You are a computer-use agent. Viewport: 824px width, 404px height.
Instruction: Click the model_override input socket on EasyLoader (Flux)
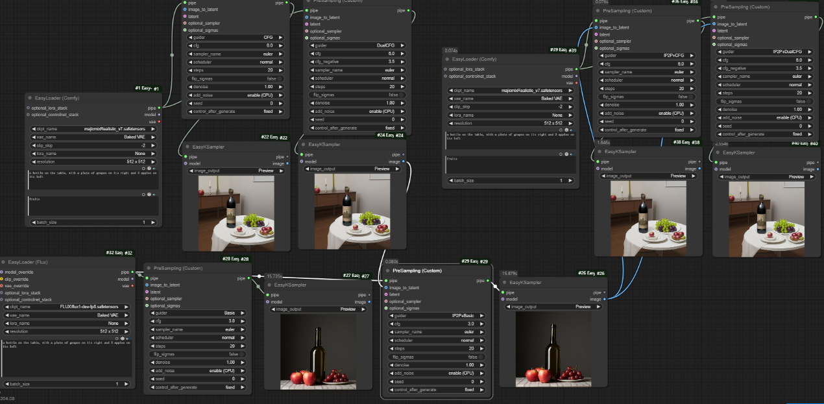click(x=2, y=272)
